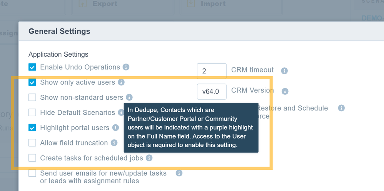The height and width of the screenshot is (191, 384).
Task: Enable Allow field truncation option
Action: pyautogui.click(x=32, y=143)
